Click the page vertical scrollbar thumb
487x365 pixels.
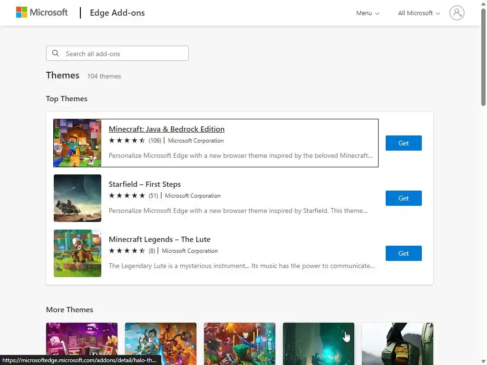(483, 58)
